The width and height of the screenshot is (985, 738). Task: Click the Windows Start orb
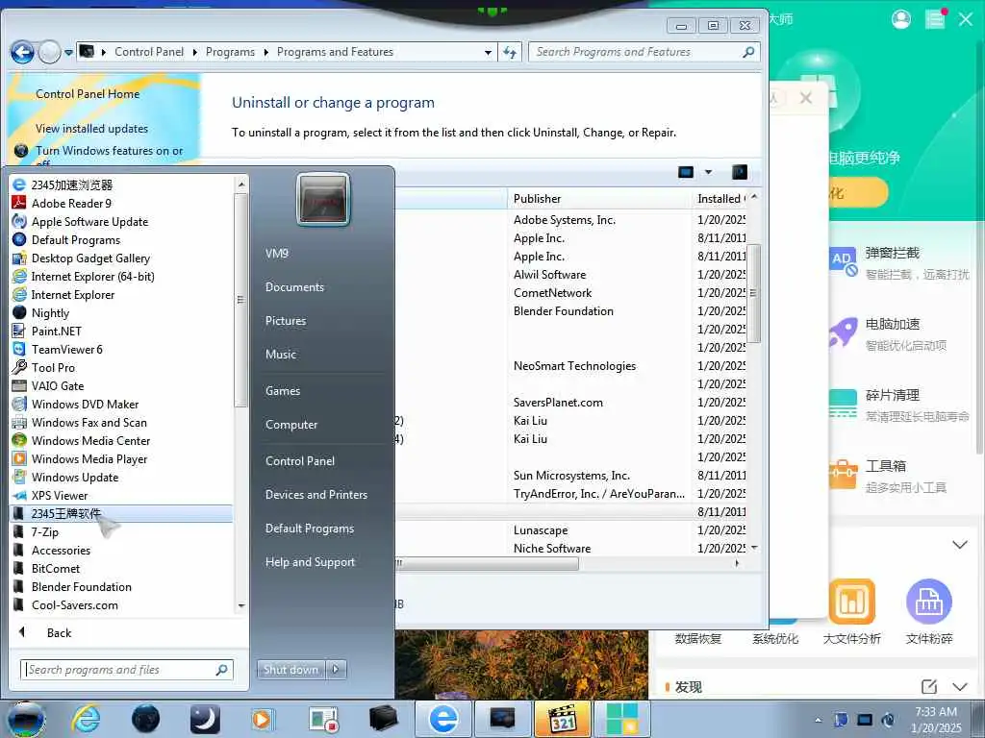(24, 719)
